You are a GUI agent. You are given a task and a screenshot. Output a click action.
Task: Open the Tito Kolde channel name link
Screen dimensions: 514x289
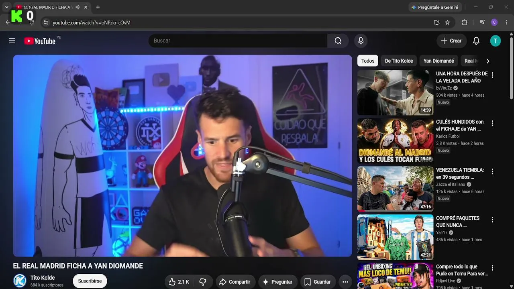43,278
